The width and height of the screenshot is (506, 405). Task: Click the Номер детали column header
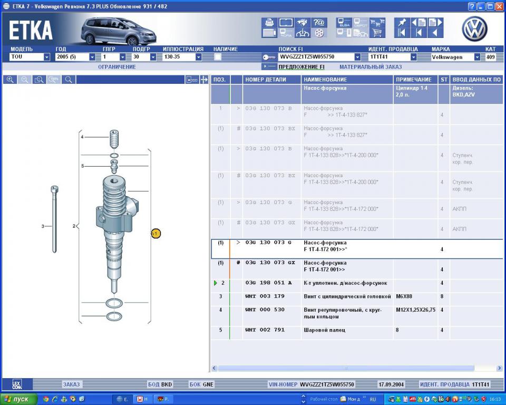click(x=271, y=80)
